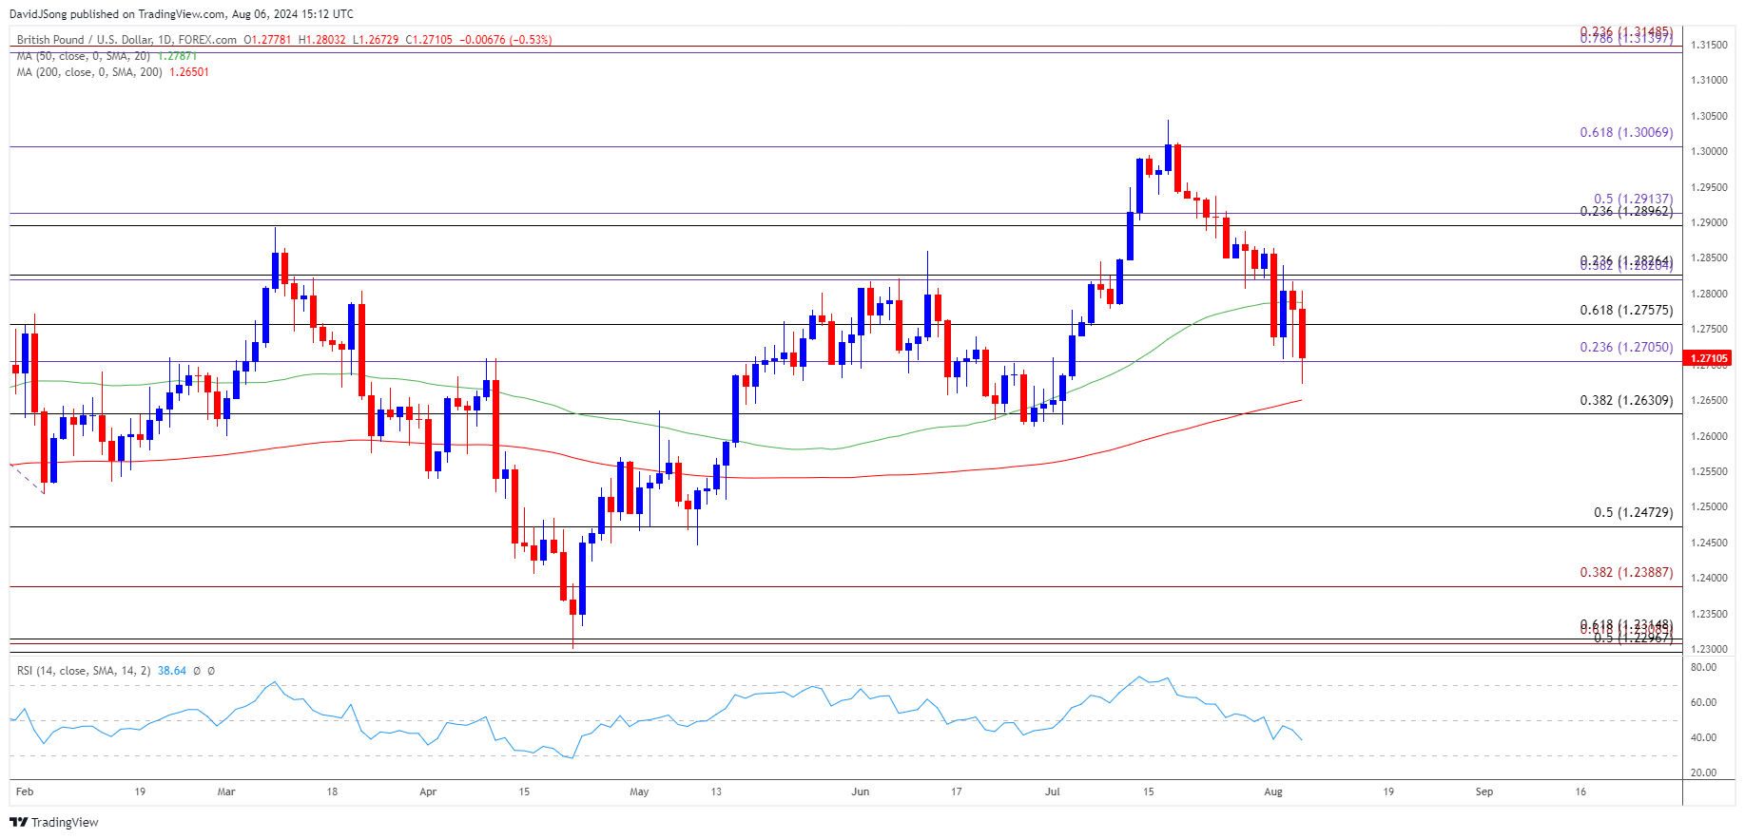Click the 0.618 (1.27575) Fibonacci label

click(1626, 311)
